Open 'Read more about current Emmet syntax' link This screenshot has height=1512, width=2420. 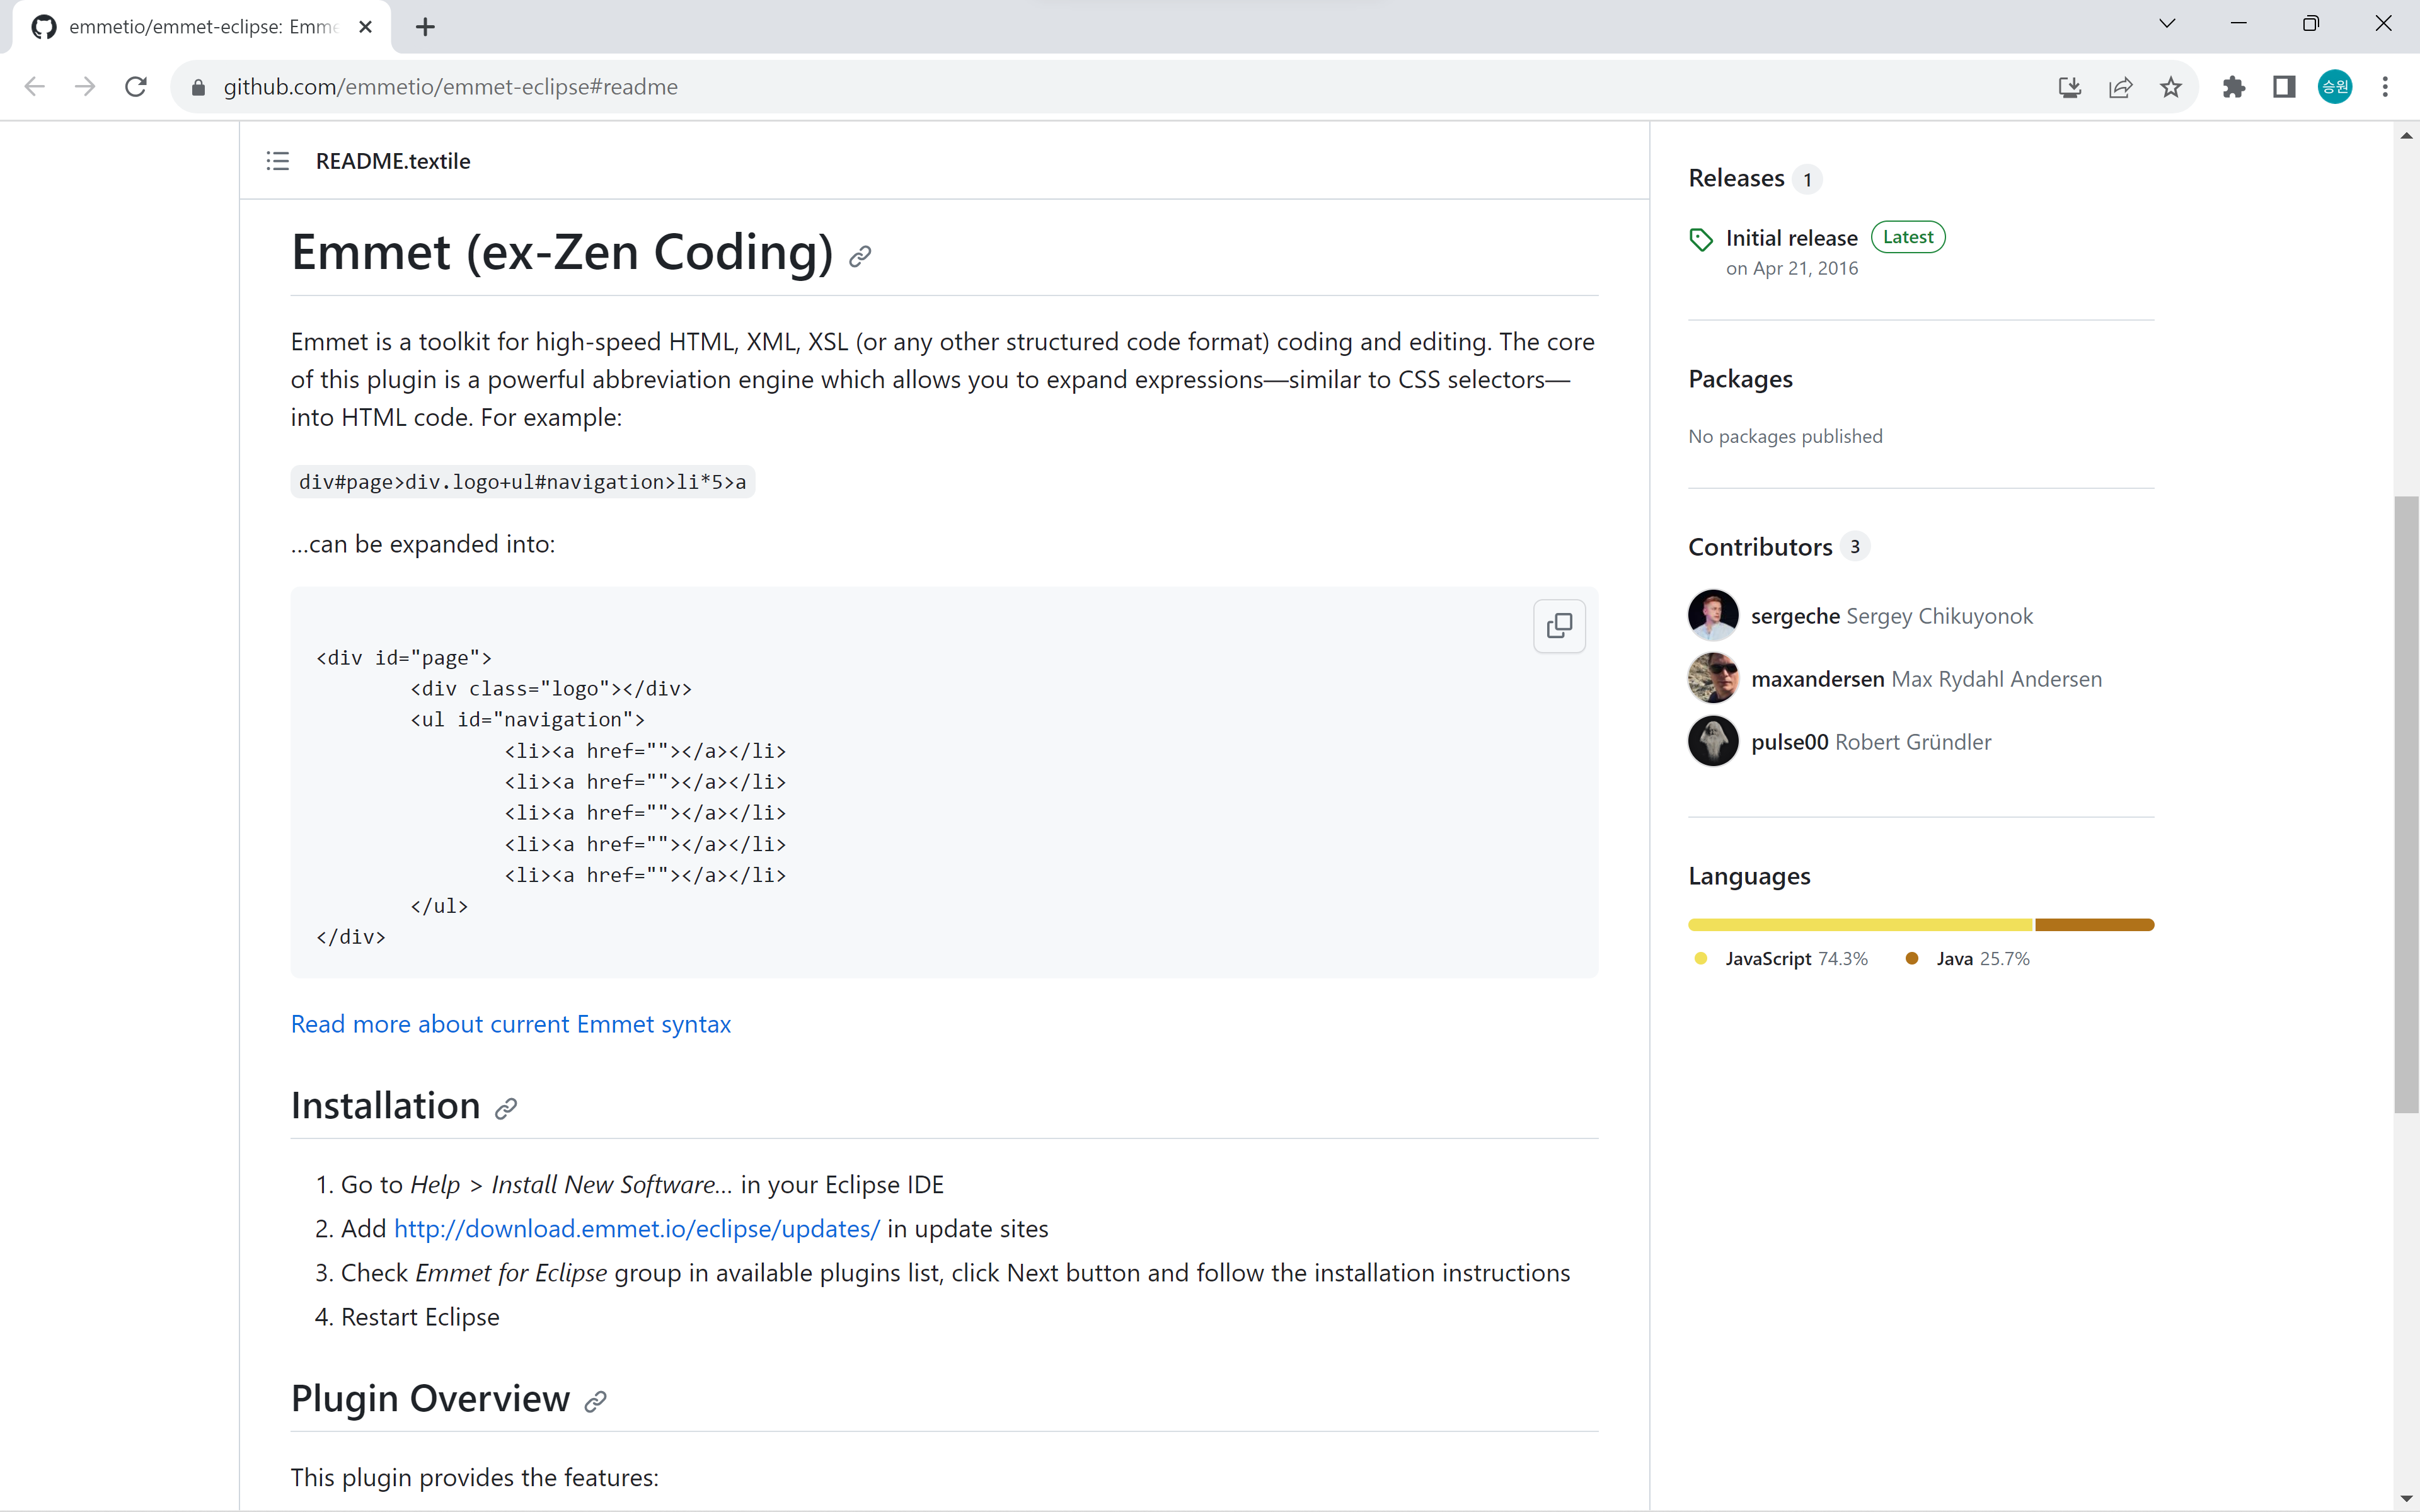(x=510, y=1024)
